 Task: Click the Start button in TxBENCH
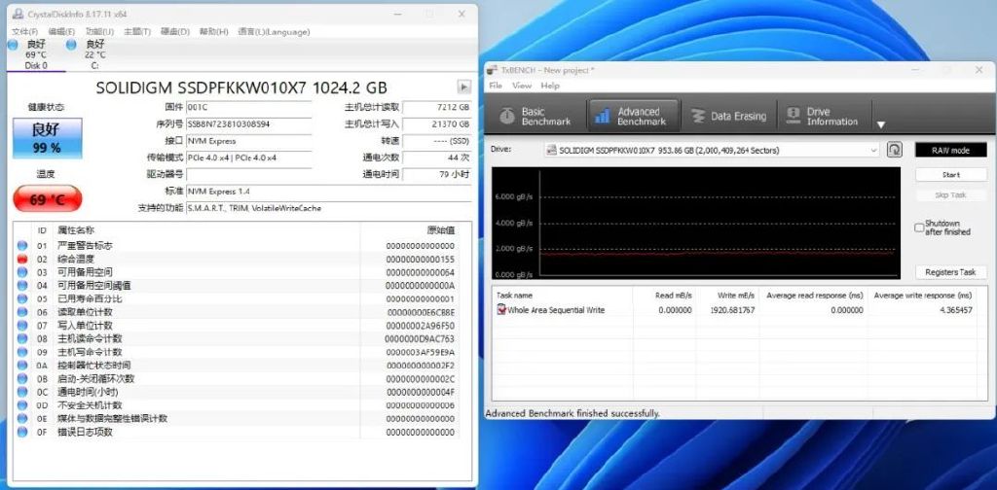click(950, 175)
